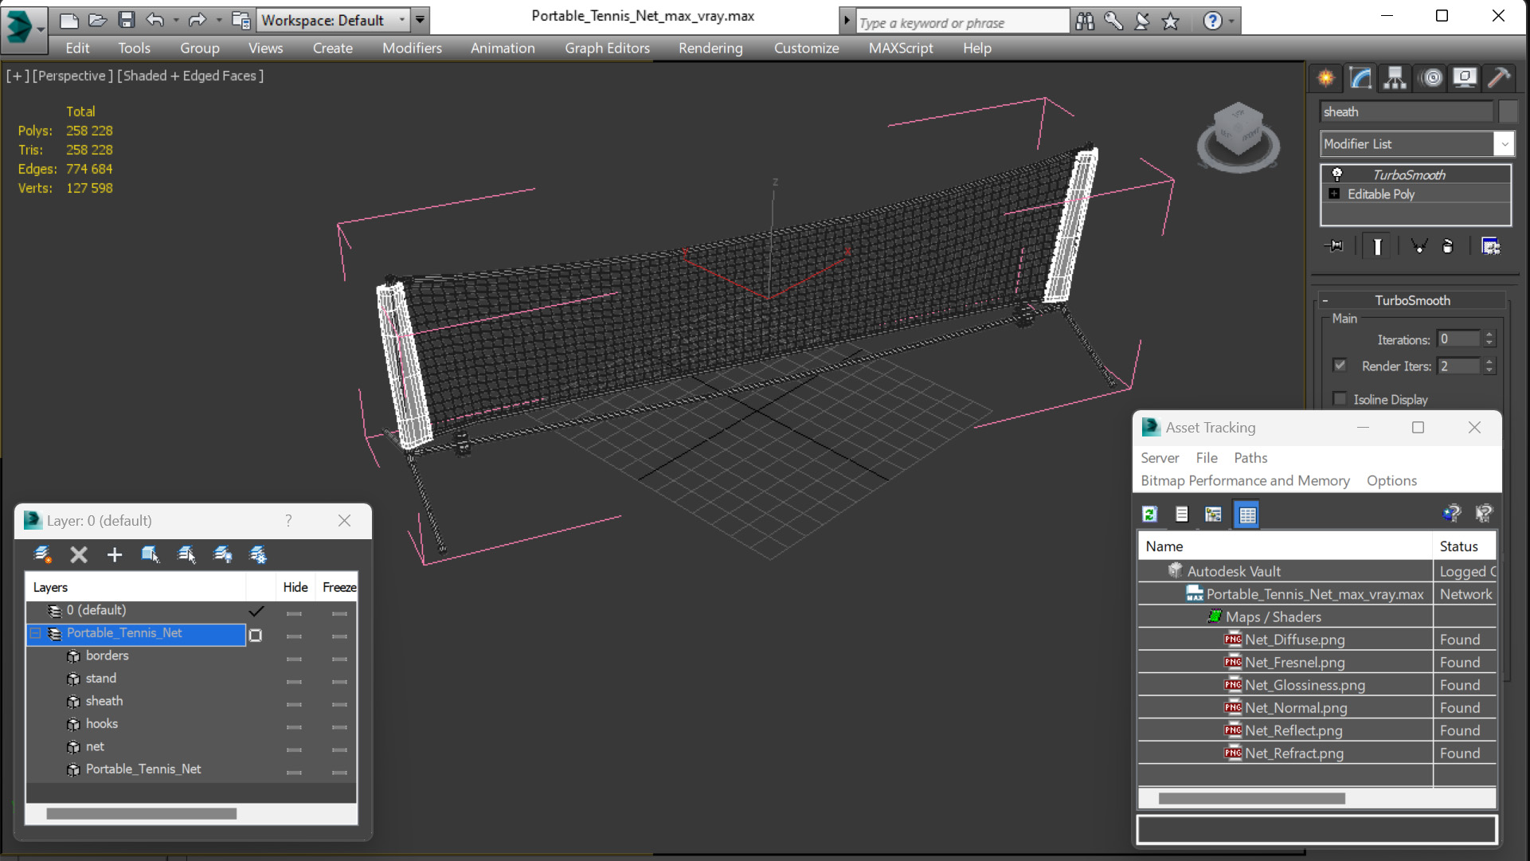Click Paths tab in Asset Tracking panel
1530x861 pixels.
(x=1250, y=457)
